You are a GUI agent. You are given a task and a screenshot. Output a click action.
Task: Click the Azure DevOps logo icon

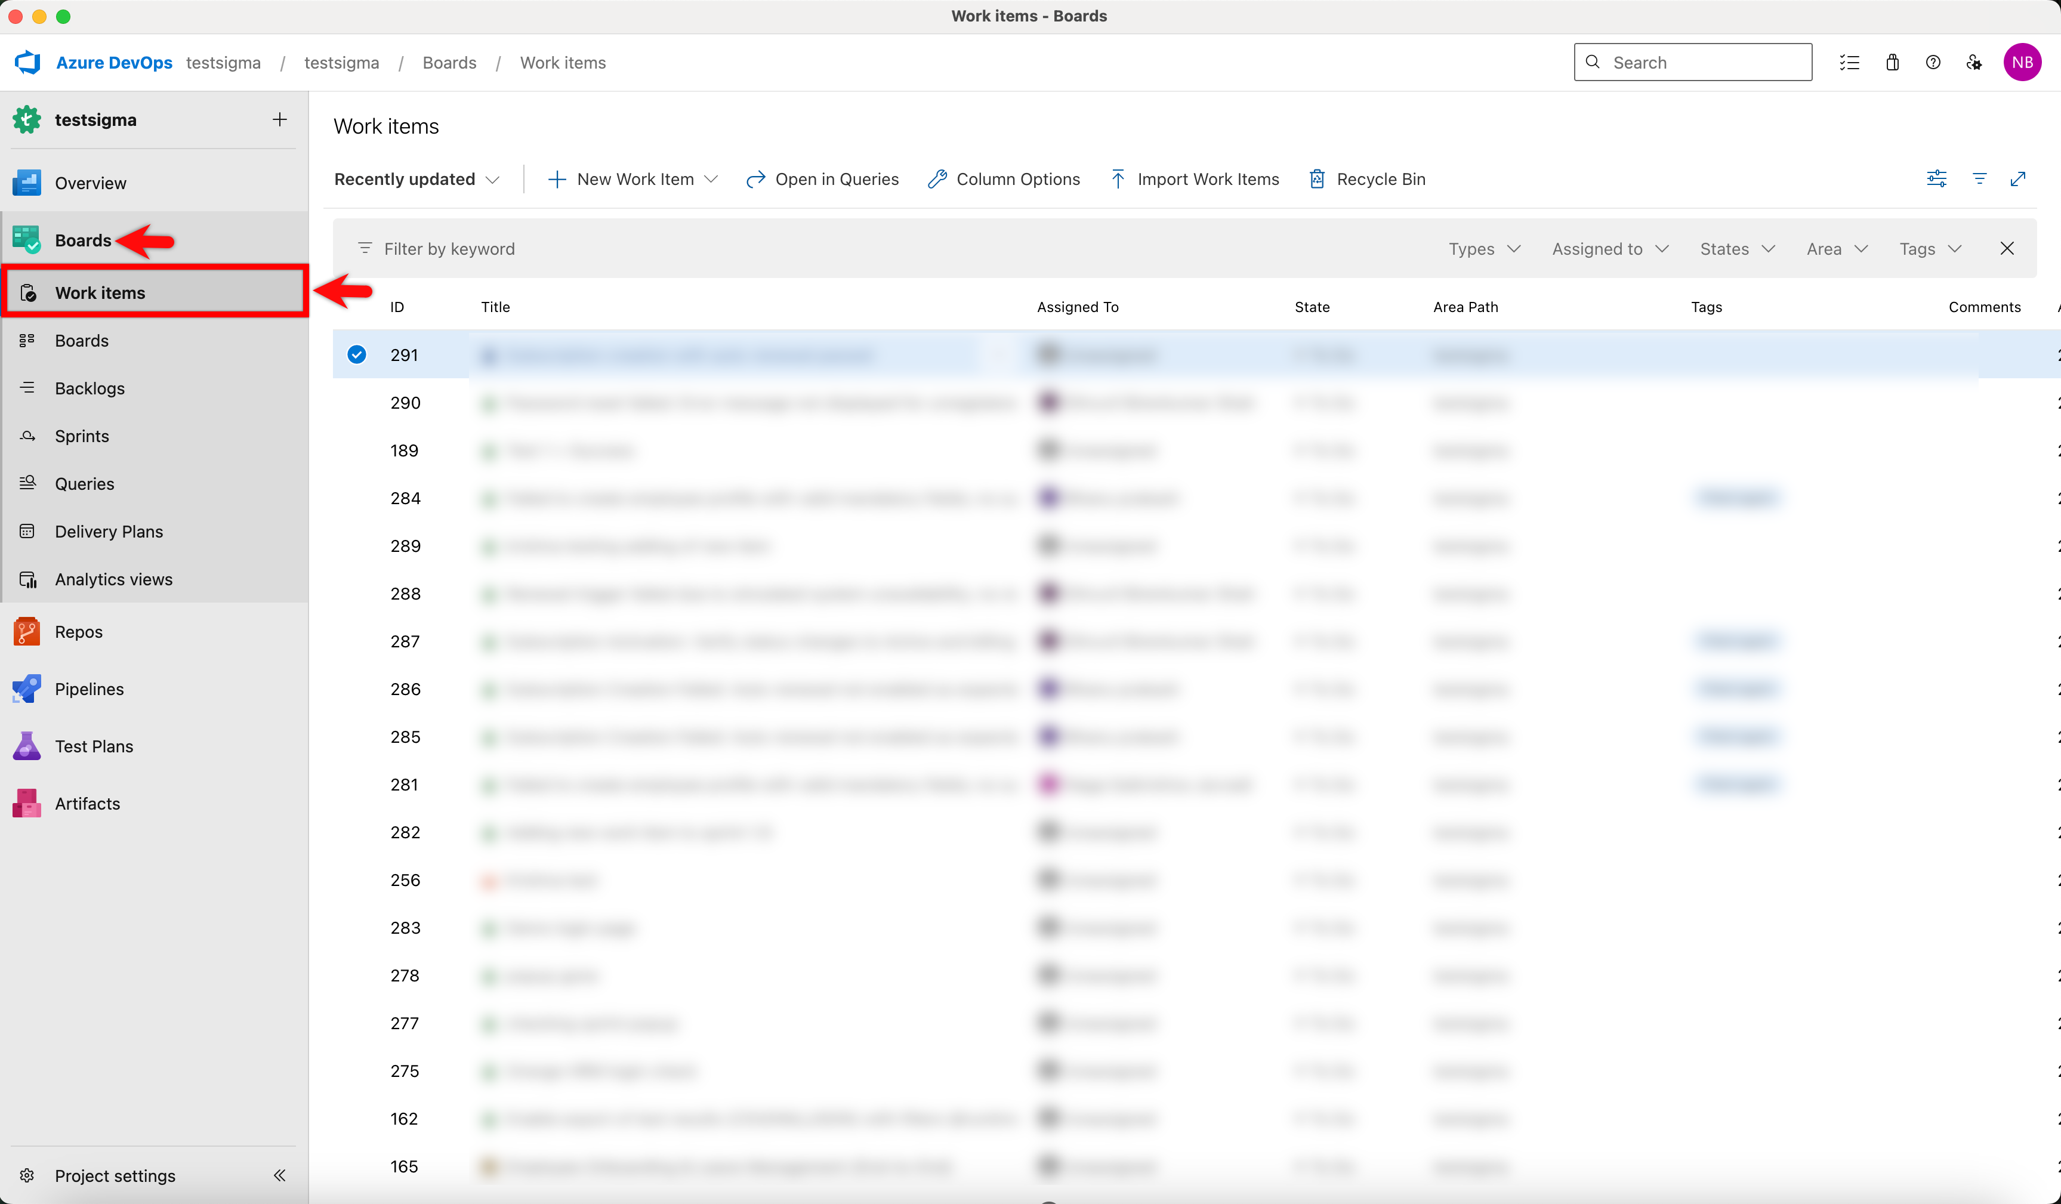pyautogui.click(x=28, y=62)
